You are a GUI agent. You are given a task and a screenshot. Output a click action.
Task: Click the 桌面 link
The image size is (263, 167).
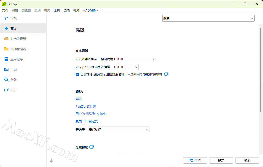tap(79, 121)
